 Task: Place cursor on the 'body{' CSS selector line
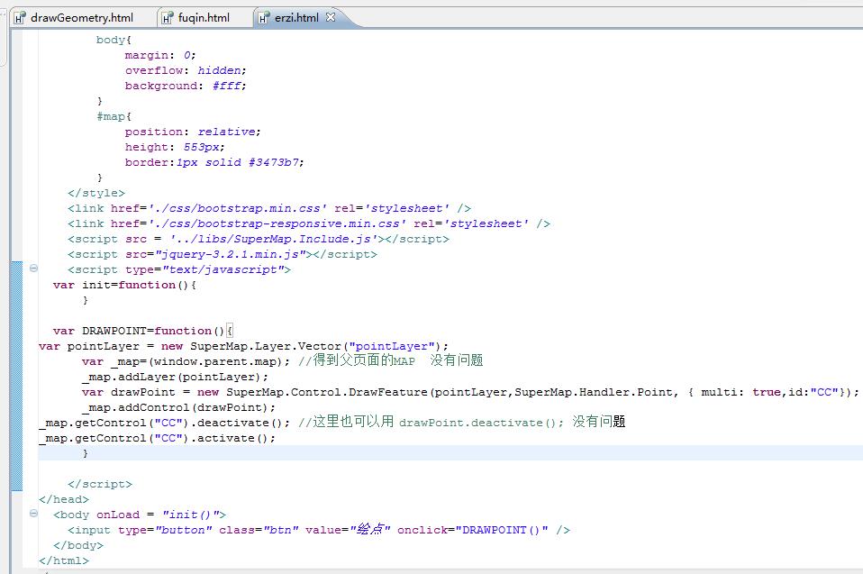tap(114, 40)
